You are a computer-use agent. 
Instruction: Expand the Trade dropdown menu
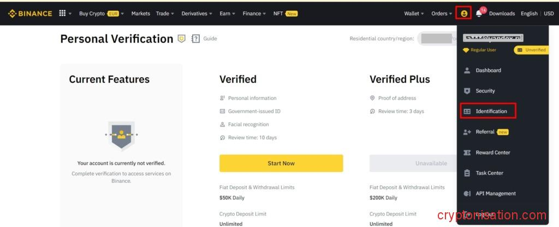click(x=165, y=14)
